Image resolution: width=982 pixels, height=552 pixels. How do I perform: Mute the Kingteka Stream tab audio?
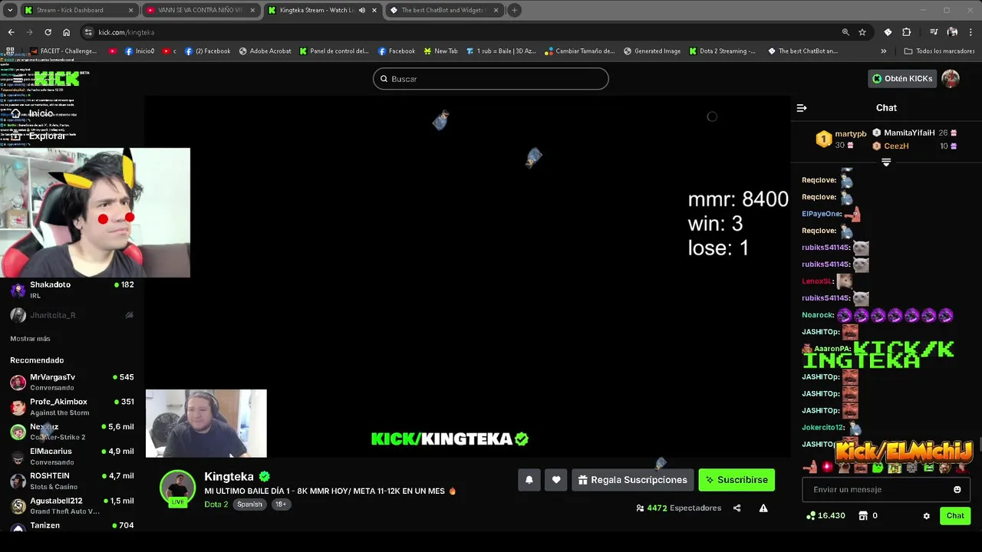[x=363, y=10]
